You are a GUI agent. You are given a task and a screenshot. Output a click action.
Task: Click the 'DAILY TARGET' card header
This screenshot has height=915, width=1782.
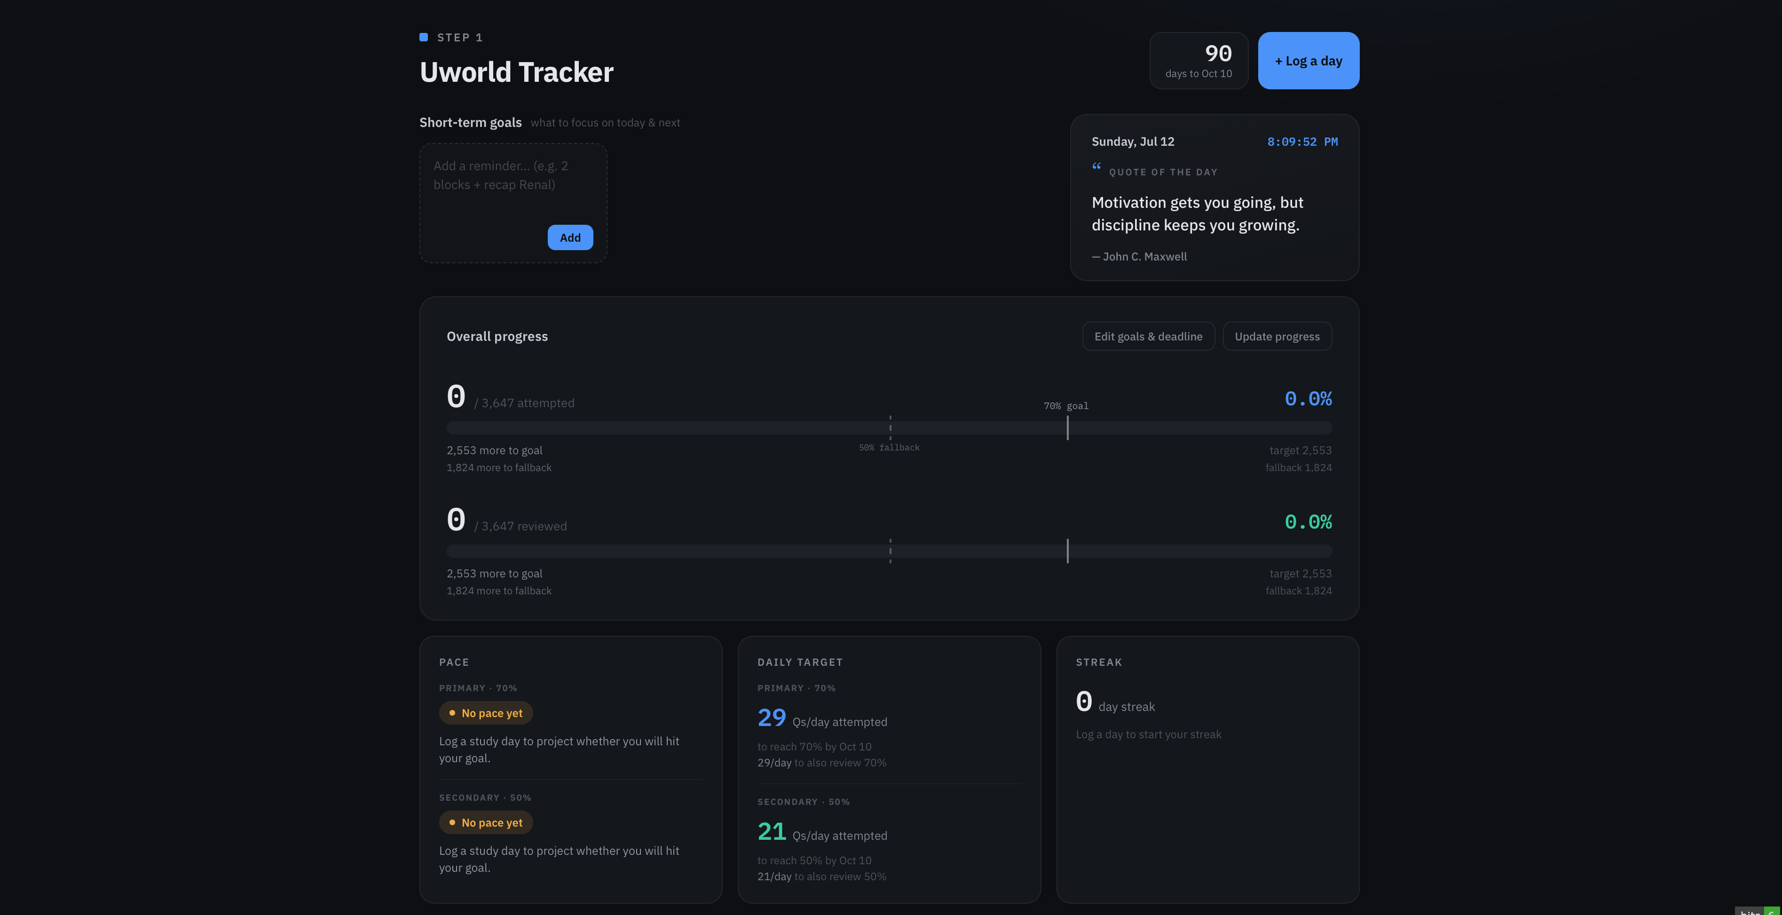pos(800,663)
